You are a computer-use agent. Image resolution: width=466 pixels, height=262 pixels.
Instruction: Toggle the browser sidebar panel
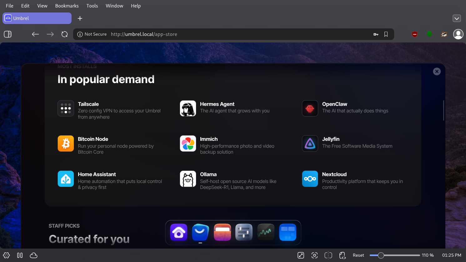(x=8, y=34)
